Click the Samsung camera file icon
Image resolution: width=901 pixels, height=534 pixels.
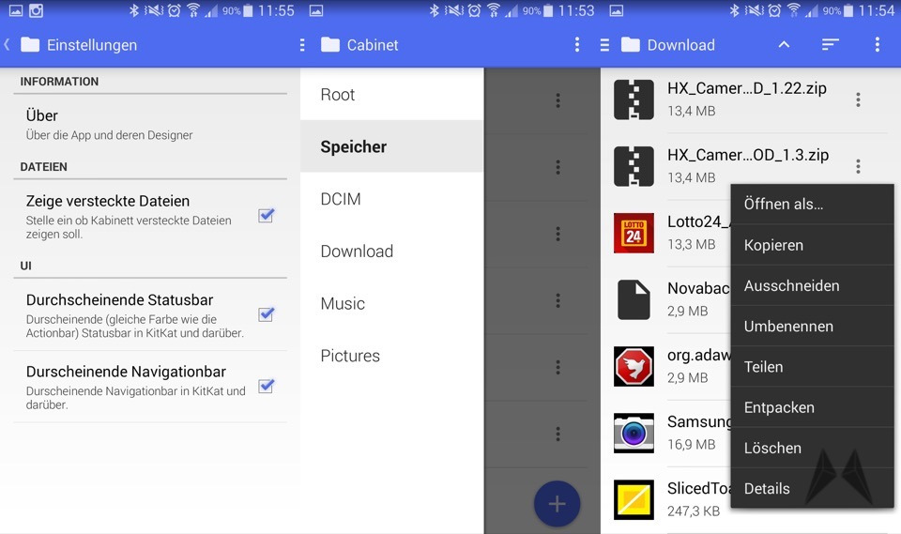(634, 433)
